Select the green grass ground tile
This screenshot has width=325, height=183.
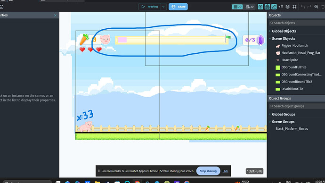click(171, 136)
